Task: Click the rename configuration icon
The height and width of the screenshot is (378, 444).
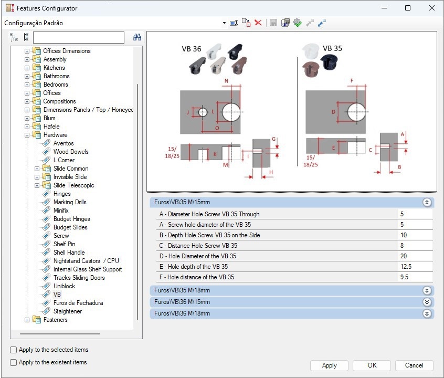Action: coord(234,23)
